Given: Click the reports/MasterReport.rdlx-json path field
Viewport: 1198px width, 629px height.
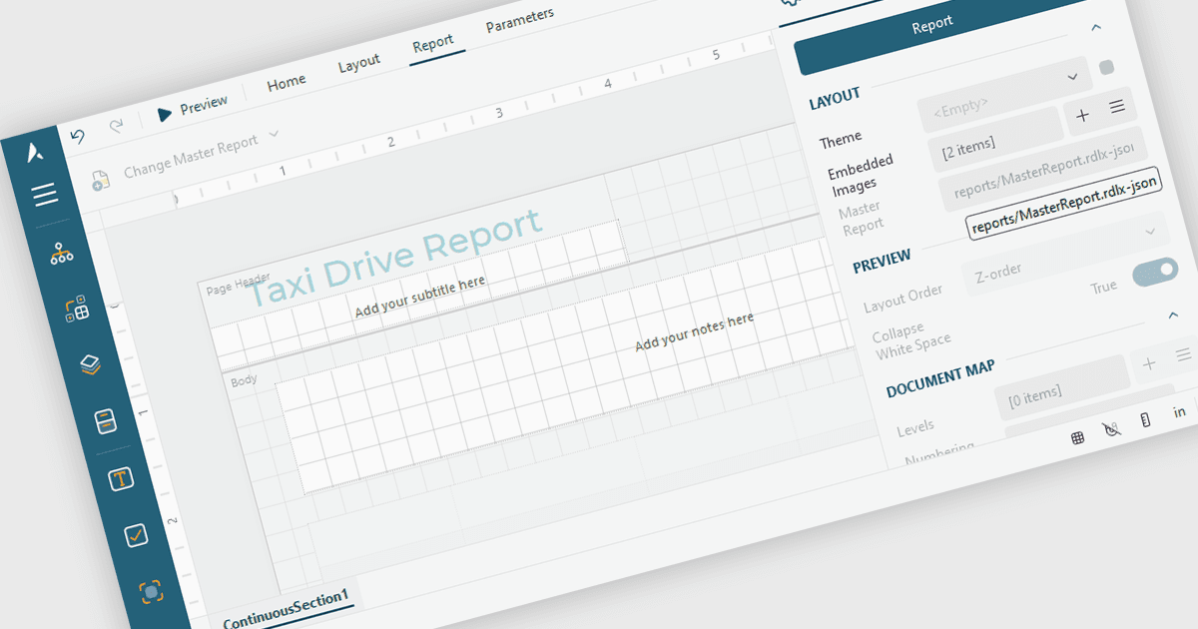Looking at the screenshot, I should tap(1064, 203).
